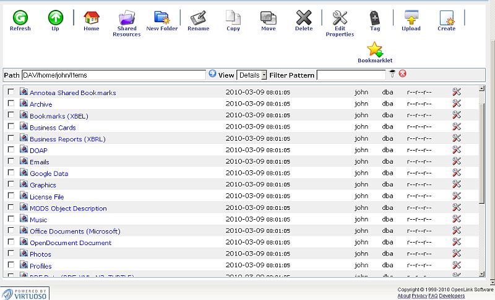Select the Emails row checkbox
The height and width of the screenshot is (300, 495).
[x=11, y=162]
